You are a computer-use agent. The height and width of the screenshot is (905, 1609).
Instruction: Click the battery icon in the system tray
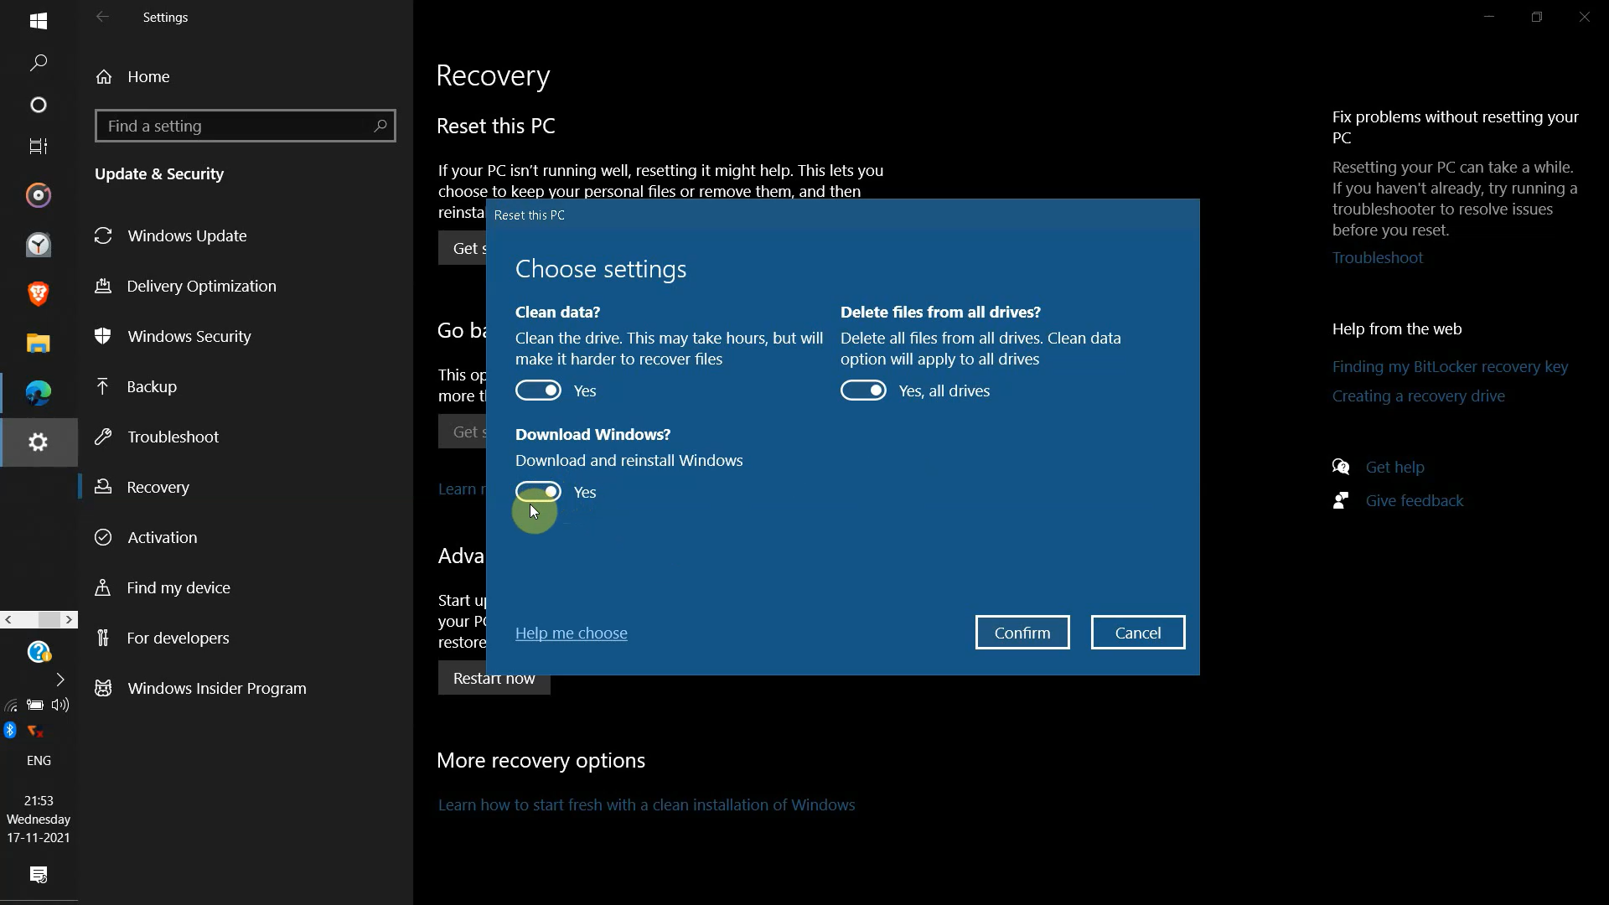(34, 705)
